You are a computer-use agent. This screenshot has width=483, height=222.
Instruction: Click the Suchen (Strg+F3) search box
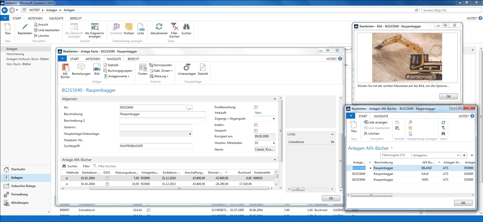(451, 10)
